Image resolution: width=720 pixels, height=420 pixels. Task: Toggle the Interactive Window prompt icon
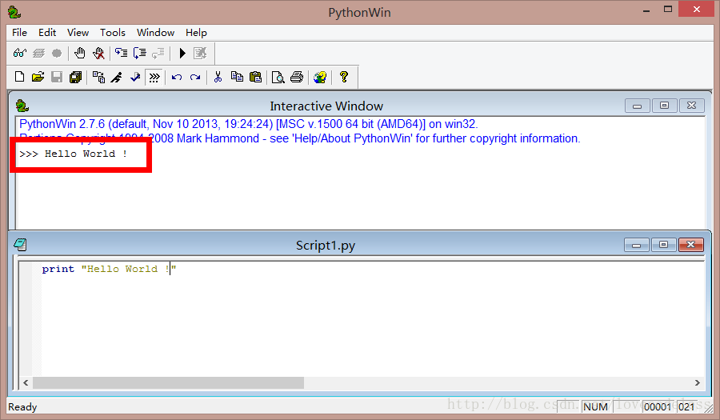154,77
